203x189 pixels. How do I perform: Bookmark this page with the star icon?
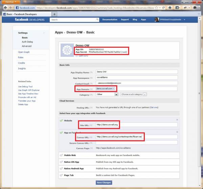(x=156, y=8)
